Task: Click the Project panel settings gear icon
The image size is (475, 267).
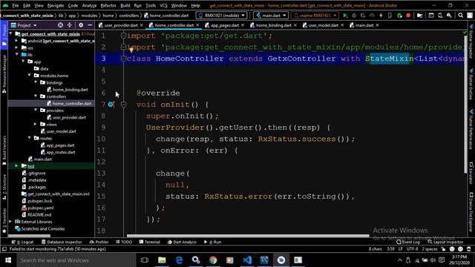Action: click(x=81, y=25)
